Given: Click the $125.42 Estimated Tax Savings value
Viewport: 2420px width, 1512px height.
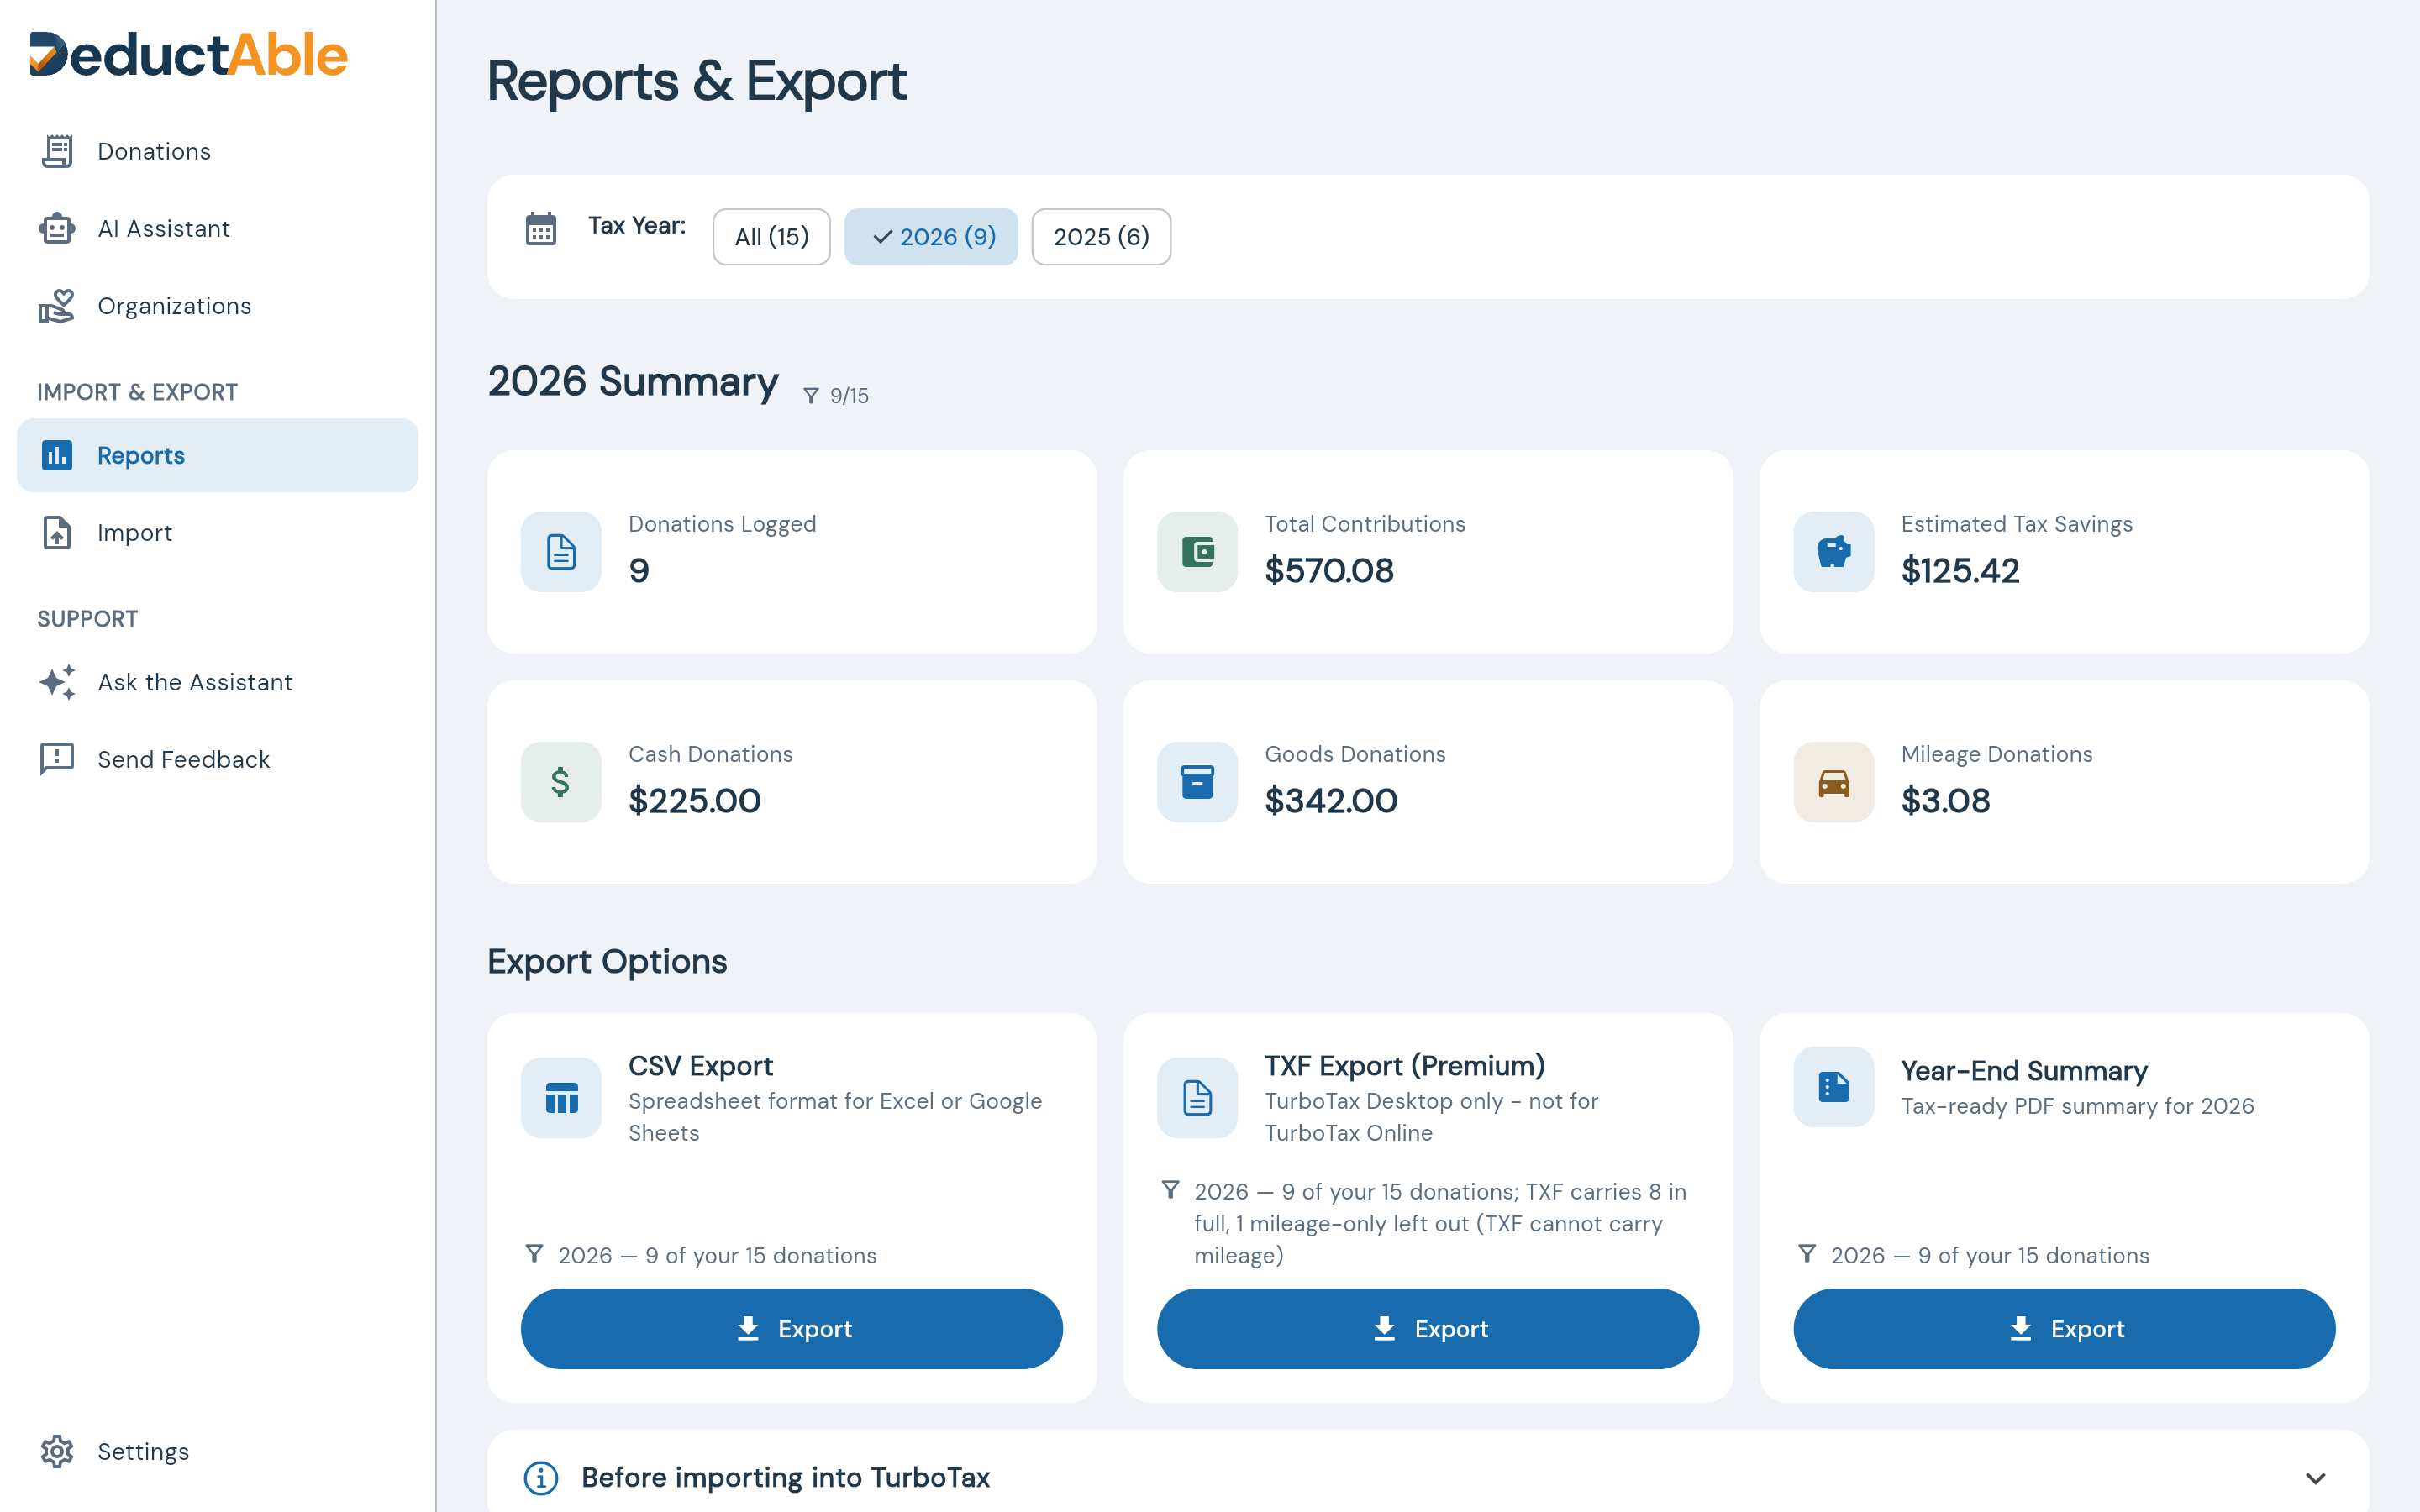Looking at the screenshot, I should 1960,571.
